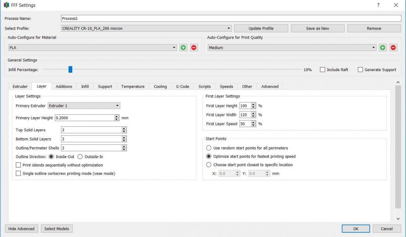Screen dimensions: 406x237
Task: Click green plus icon to add material
Action: point(183,48)
